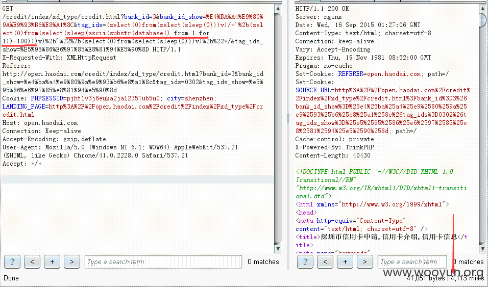This screenshot has width=488, height=287.
Task: Click the '<!DOCTYPE html PUBLIC' line in response
Action: coord(374,172)
